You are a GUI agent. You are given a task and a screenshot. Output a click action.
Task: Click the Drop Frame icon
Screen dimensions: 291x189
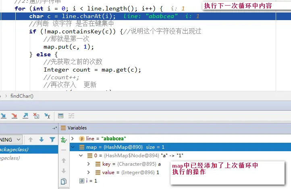pyautogui.click(x=36, y=116)
